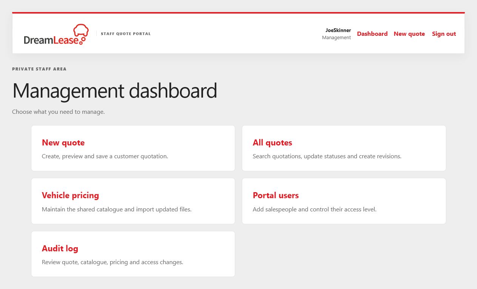477x289 pixels.
Task: Click the Management role label under username
Action: (336, 38)
